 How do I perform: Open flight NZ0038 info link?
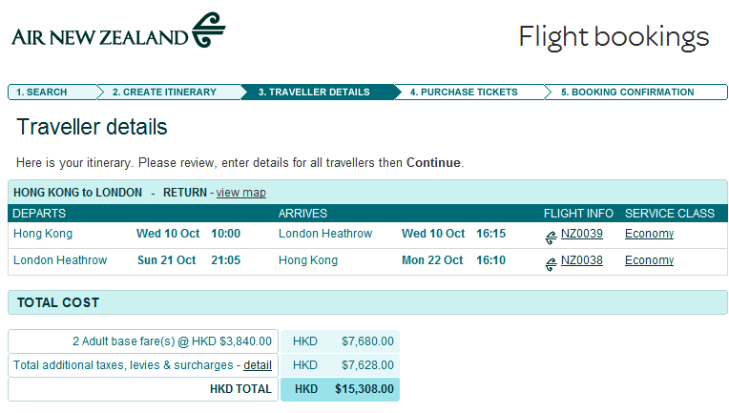coord(581,260)
